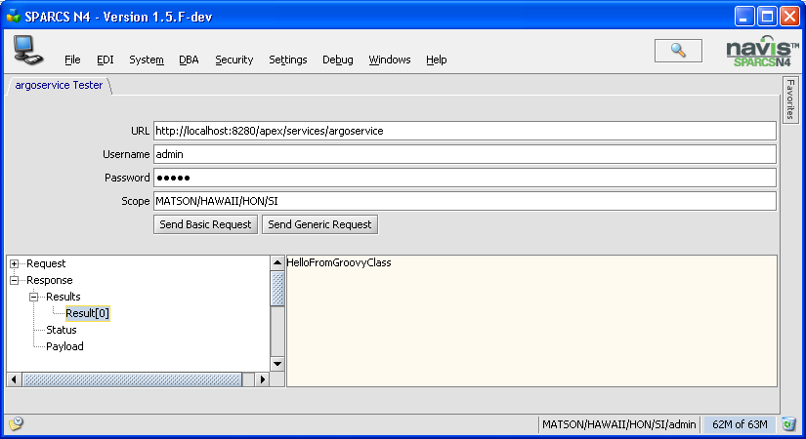Click tree vertical scrollbar up arrow
Viewport: 806px width, 439px height.
coord(277,262)
